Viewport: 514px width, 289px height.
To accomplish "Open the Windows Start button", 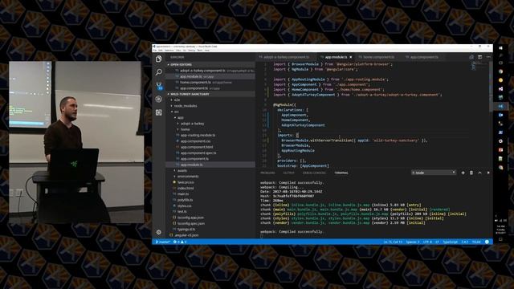I will pyautogui.click(x=500, y=48).
